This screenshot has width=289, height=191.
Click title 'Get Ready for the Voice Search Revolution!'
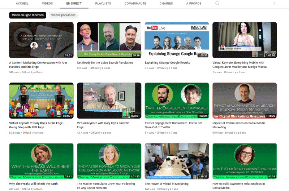[x=105, y=63]
